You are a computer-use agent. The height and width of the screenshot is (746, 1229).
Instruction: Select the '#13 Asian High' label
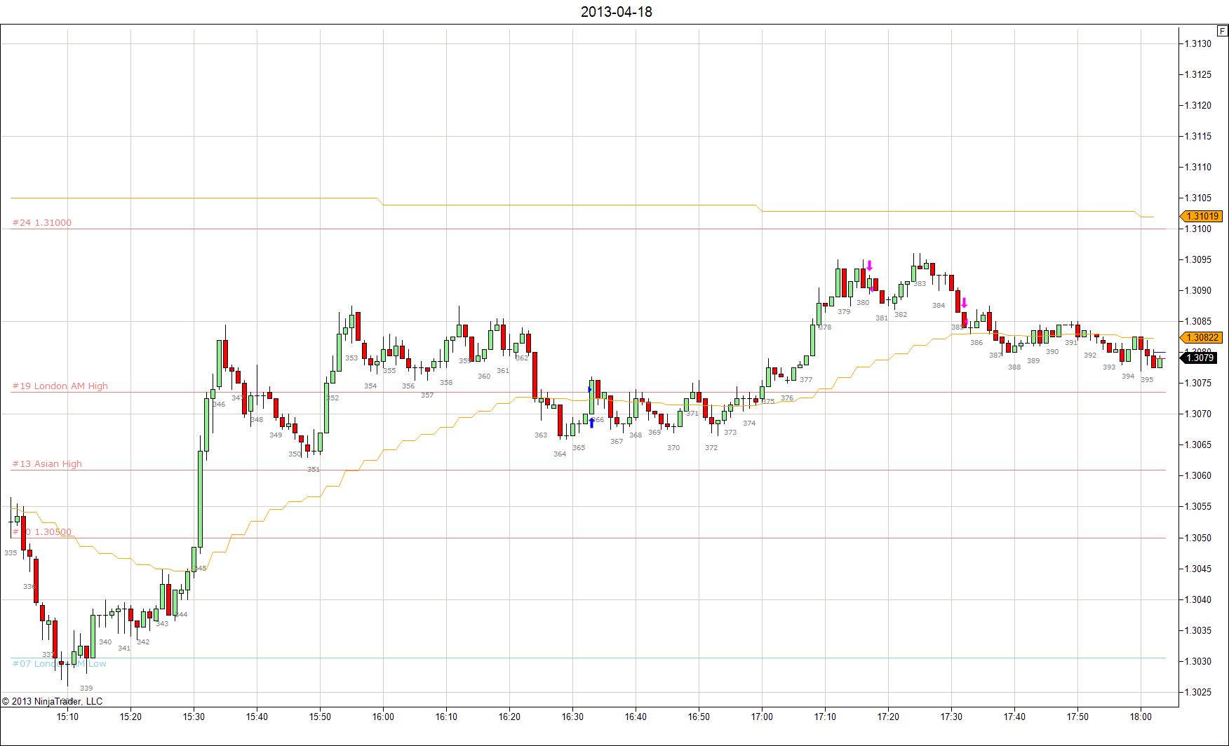[x=47, y=464]
